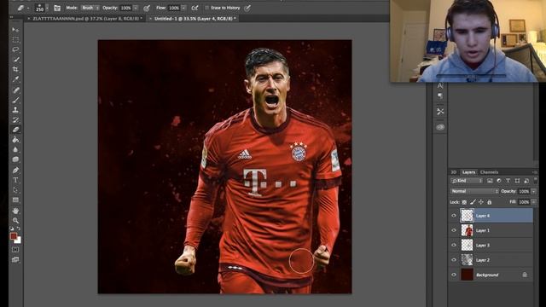Select the Paint Bucket tool
Screen dimensions: 546x307
[15, 140]
